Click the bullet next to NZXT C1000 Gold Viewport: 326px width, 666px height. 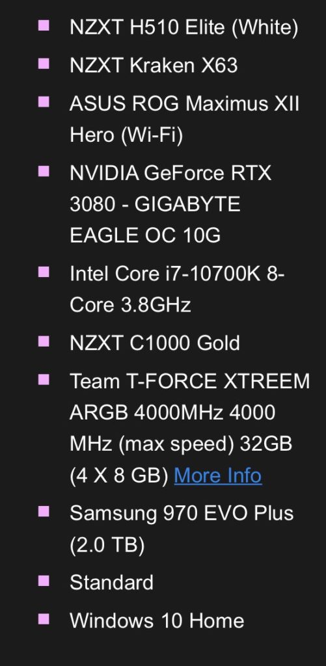click(x=44, y=341)
